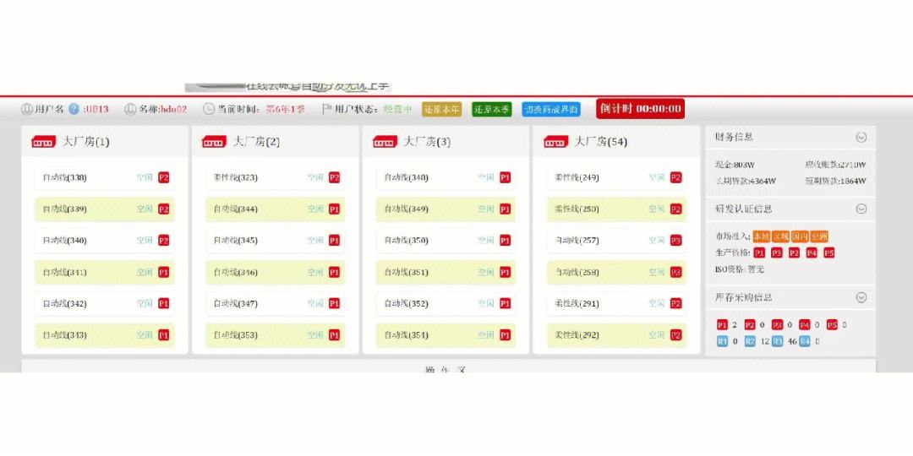Click the P3 badge in inventory stock row
Image resolution: width=913 pixels, height=456 pixels.
(x=777, y=325)
